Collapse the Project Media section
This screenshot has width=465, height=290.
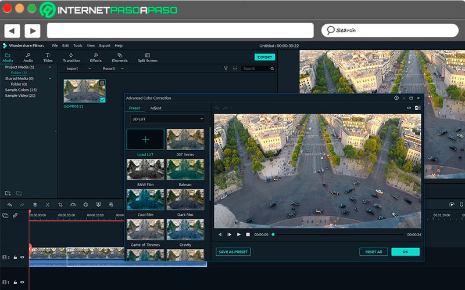click(50, 67)
